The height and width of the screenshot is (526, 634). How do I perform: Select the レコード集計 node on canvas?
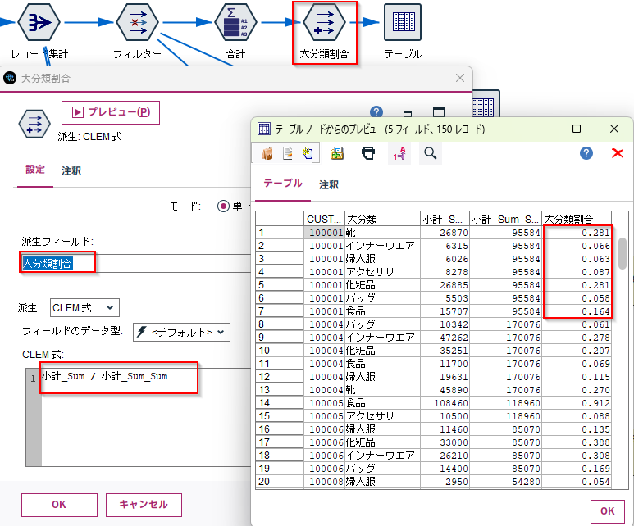tap(39, 22)
